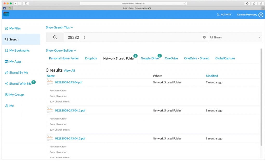Open thumbnail of 08282008-243.04_2.pdf
This screenshot has height=161, width=266.
[50, 138]
